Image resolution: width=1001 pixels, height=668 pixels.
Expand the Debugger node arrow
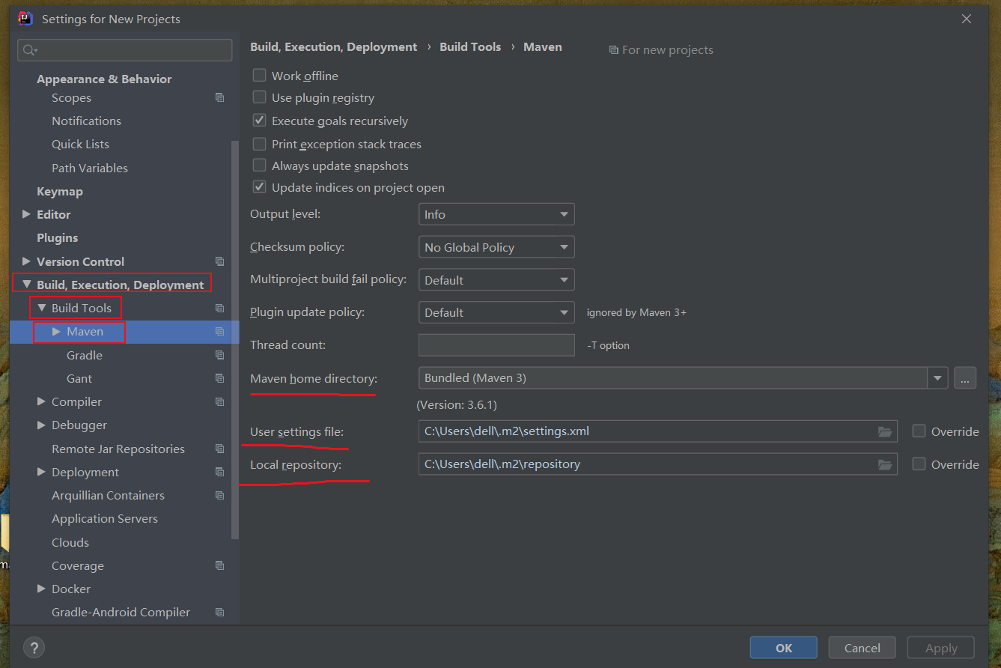tap(42, 425)
